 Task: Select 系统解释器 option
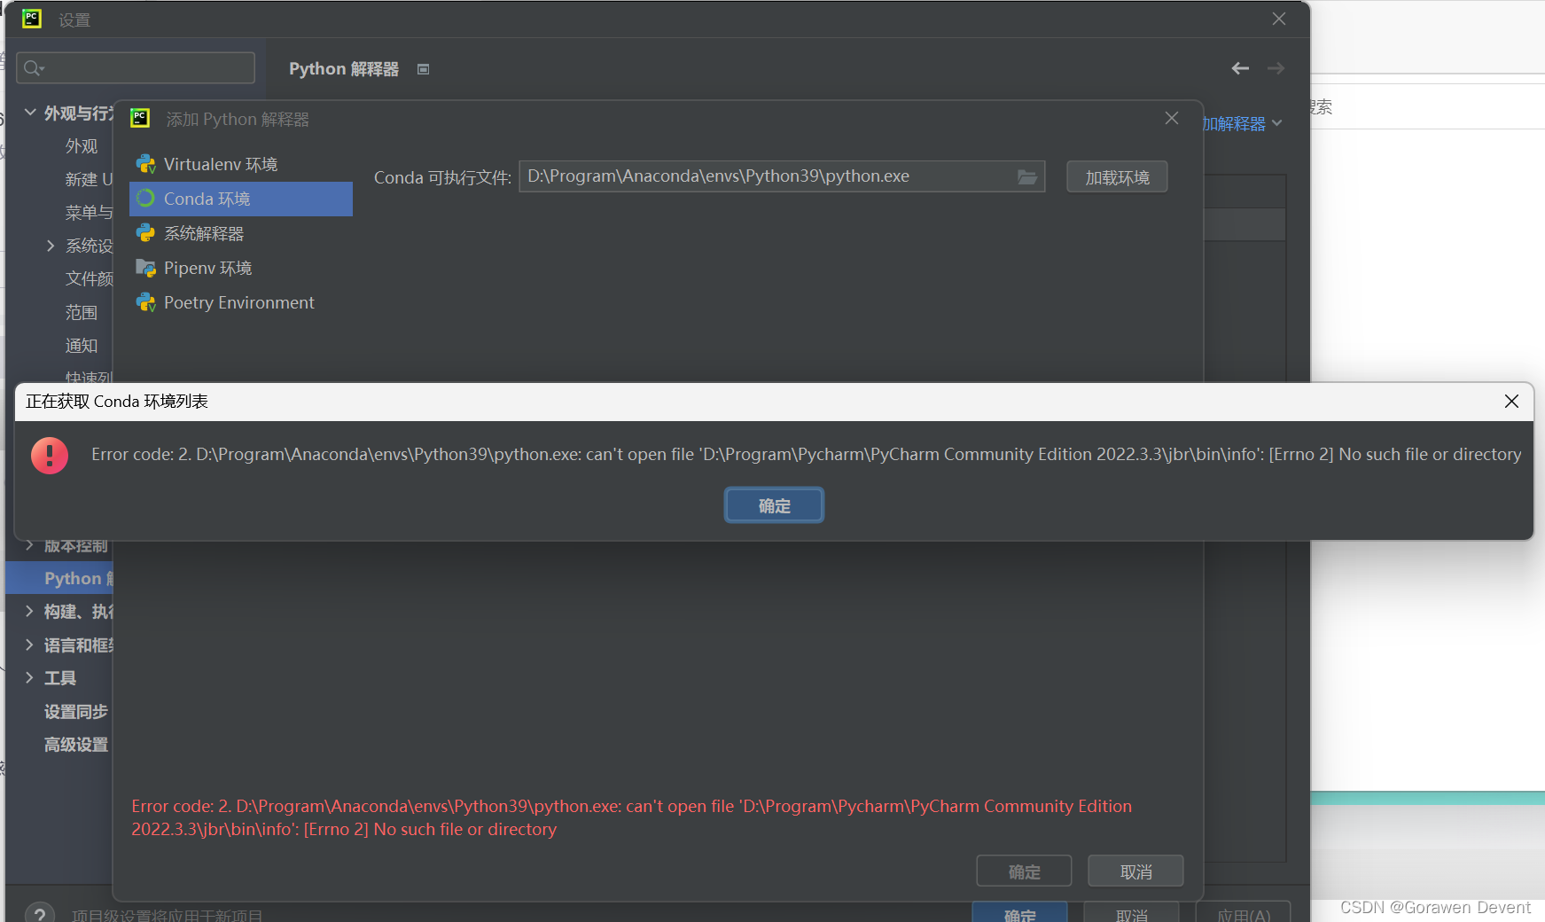coord(241,233)
